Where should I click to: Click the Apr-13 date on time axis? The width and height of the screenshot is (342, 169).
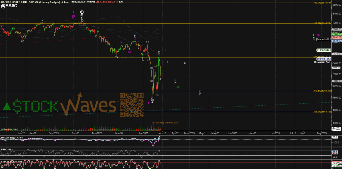[x=162, y=133]
